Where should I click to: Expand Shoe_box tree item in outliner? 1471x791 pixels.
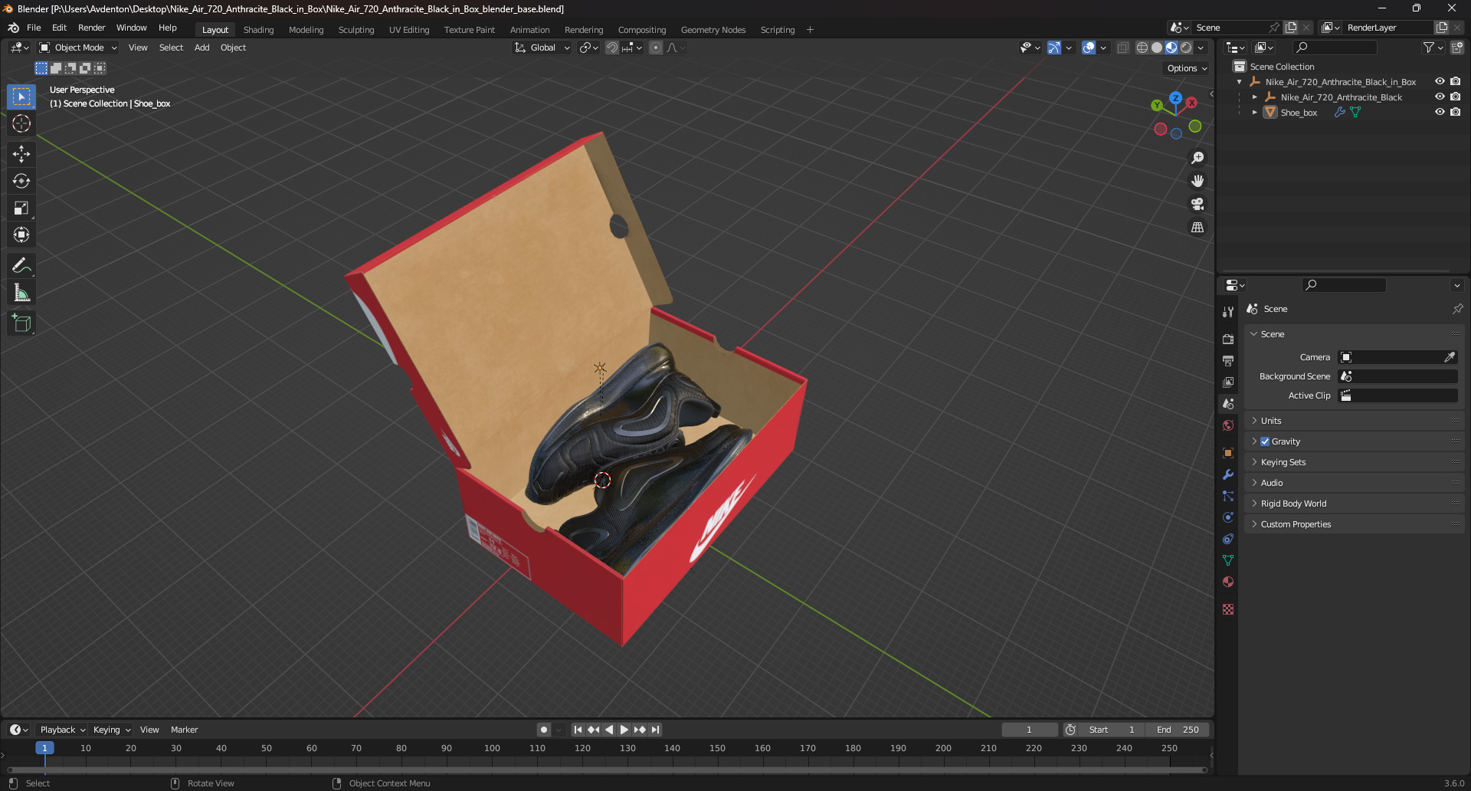[x=1255, y=112]
